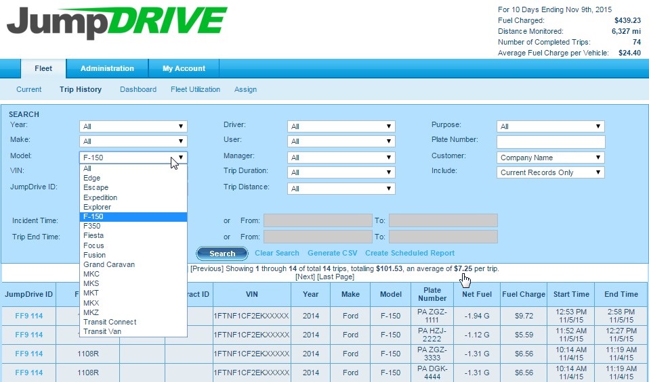Select highlighted F-150 option
This screenshot has width=649, height=382.
tap(133, 216)
